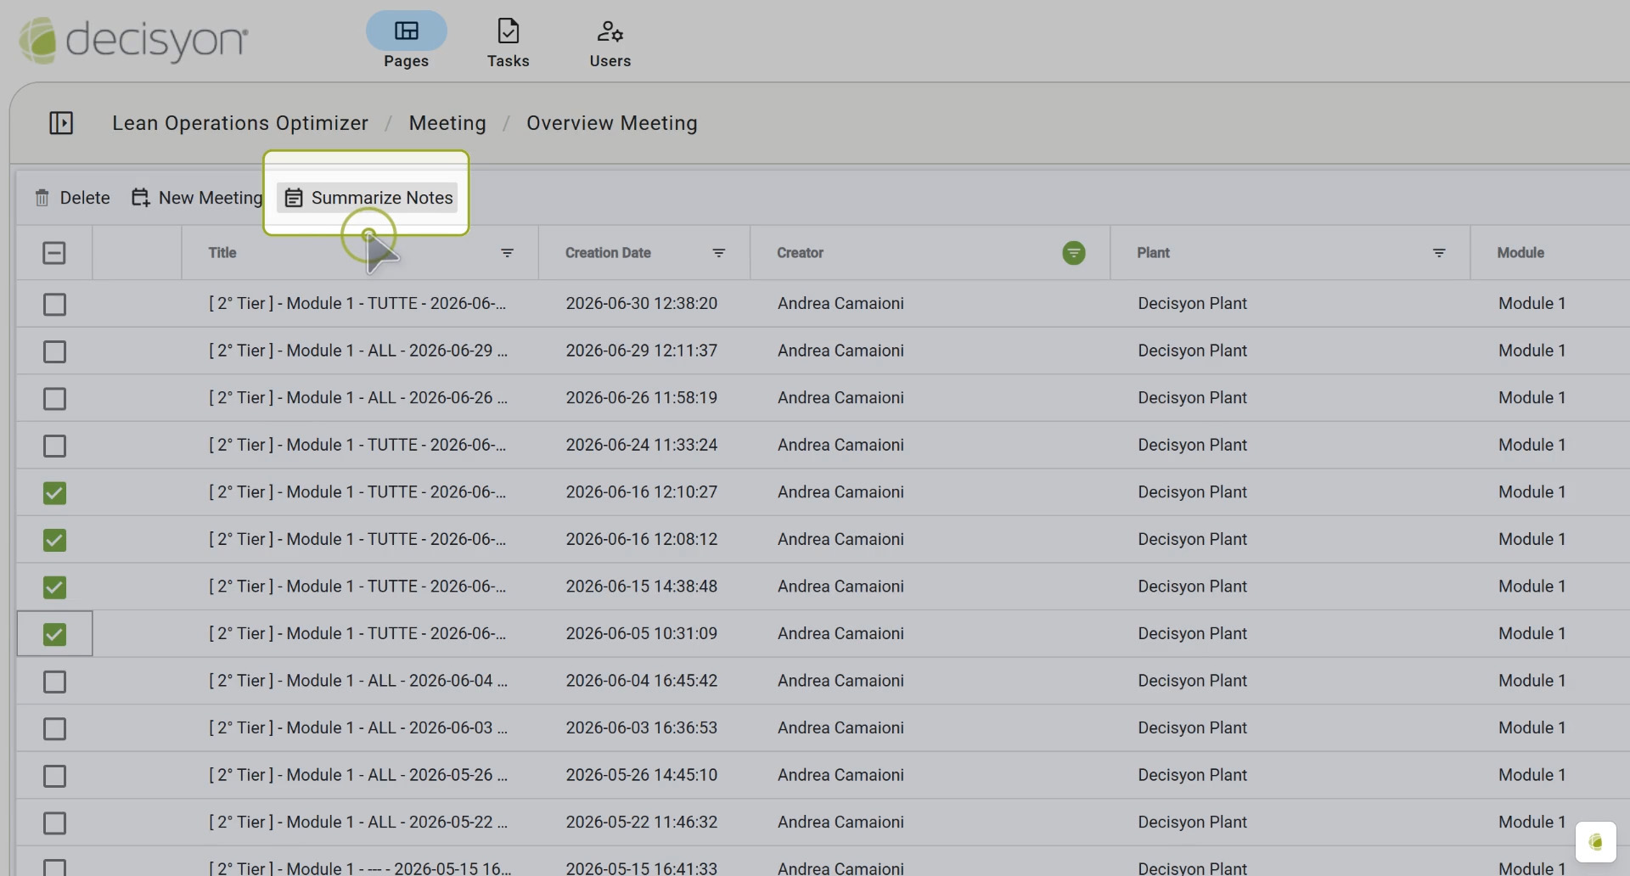Open the active Creator column filter

[1073, 253]
